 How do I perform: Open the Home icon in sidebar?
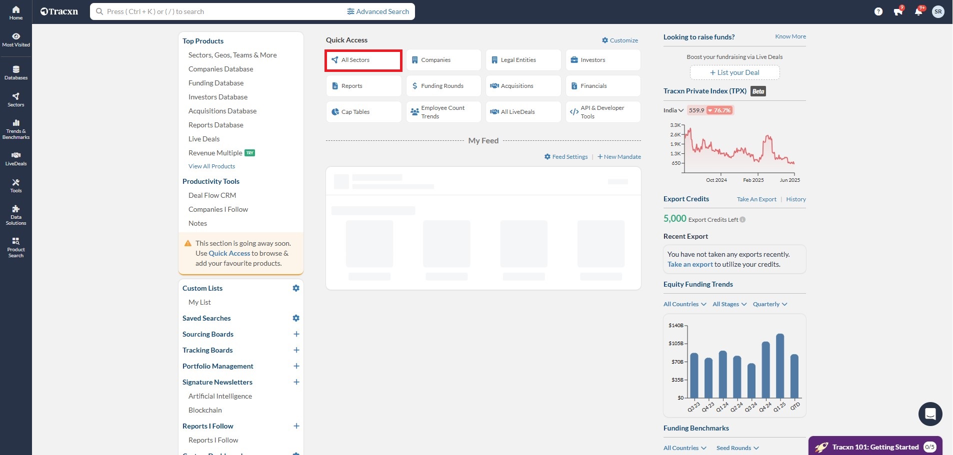(16, 12)
